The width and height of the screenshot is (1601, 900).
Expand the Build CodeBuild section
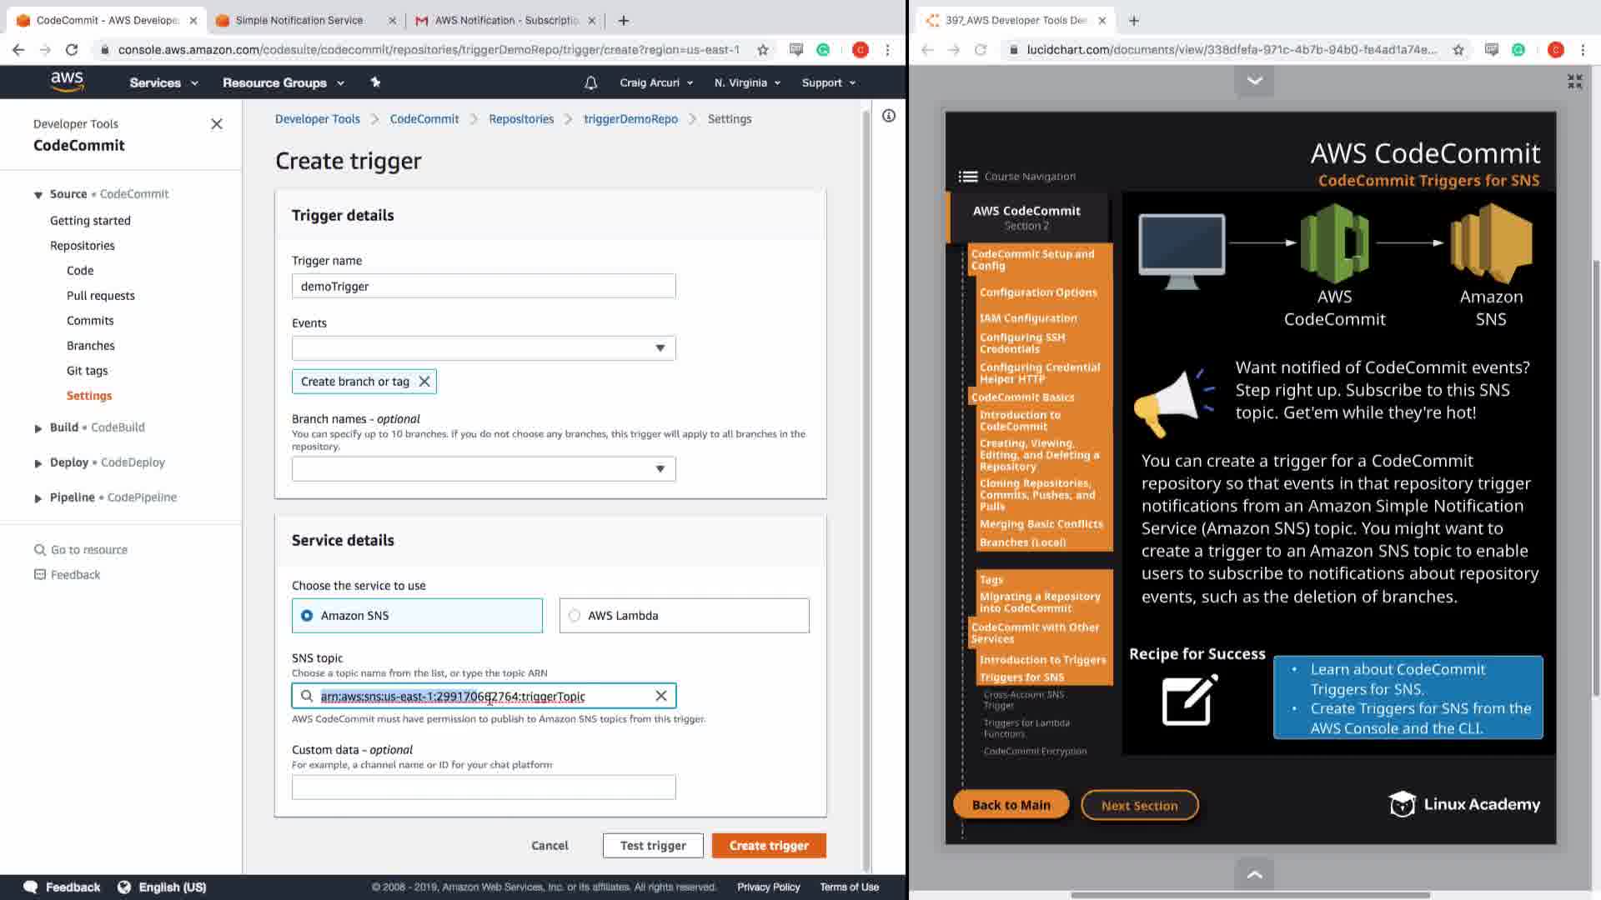pos(38,428)
